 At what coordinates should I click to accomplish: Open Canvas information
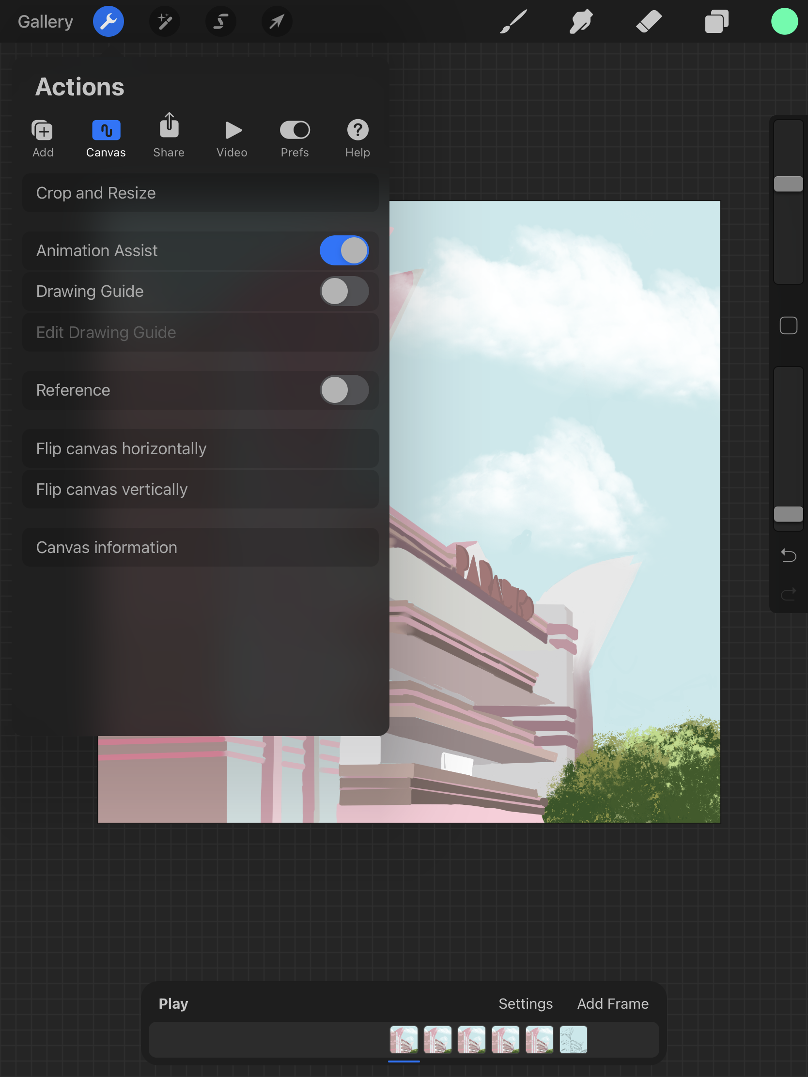(x=200, y=547)
